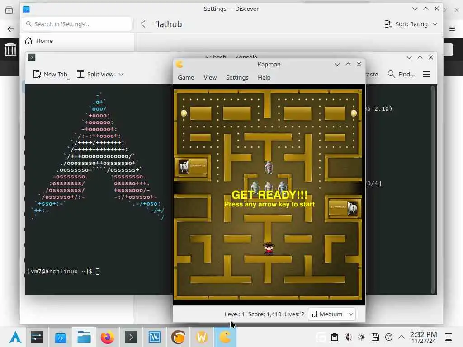This screenshot has width=463, height=347.
Task: Open the clipboard tray icon
Action: point(335,337)
